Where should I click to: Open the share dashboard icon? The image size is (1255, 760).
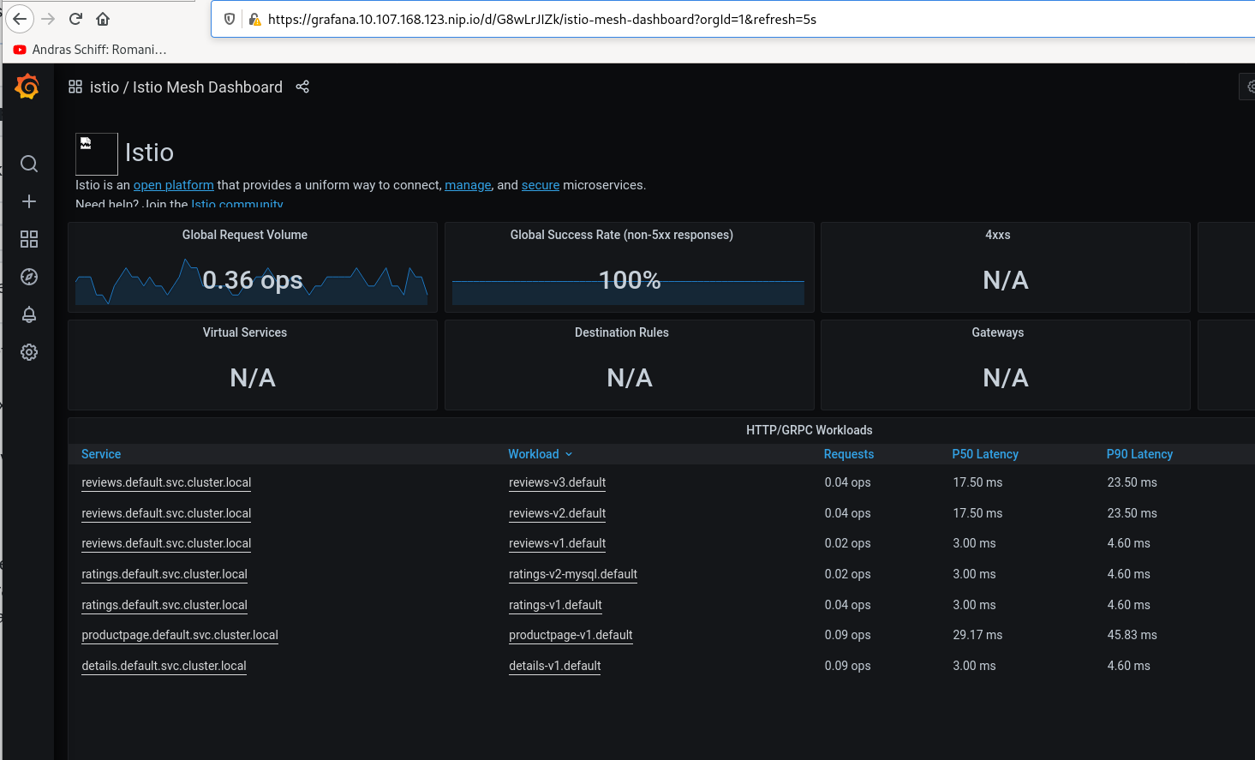point(302,87)
